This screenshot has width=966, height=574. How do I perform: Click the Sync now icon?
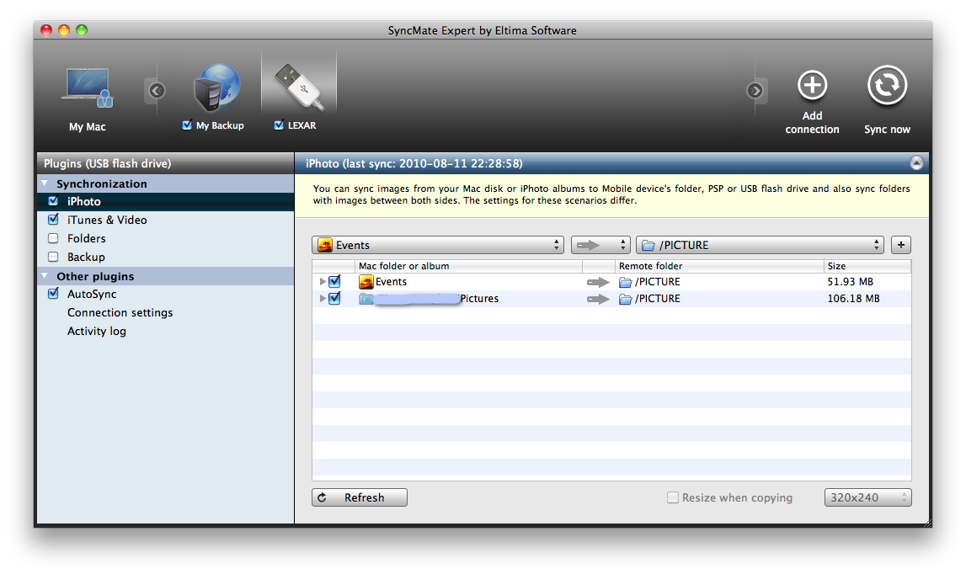[887, 85]
